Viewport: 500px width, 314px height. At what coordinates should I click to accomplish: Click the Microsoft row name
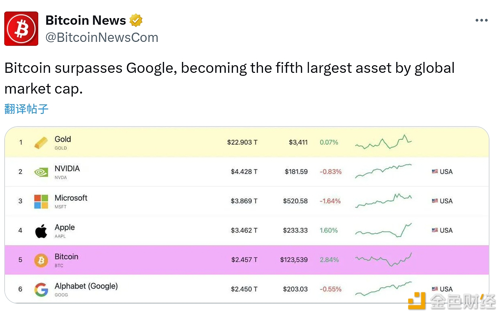(71, 198)
